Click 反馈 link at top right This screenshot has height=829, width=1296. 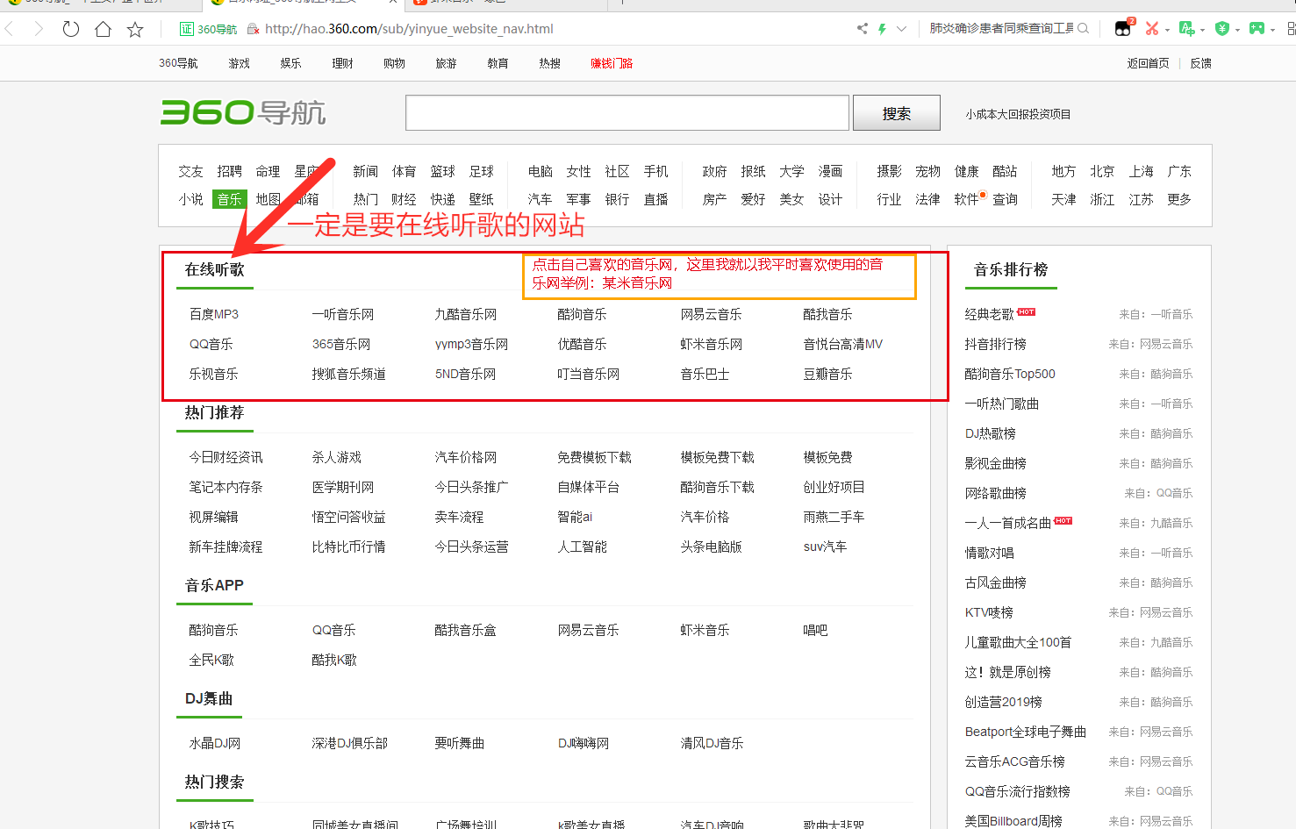coord(1201,63)
